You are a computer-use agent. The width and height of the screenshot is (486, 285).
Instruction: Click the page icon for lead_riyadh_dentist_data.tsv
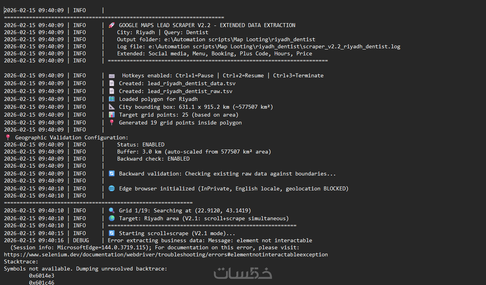(x=112, y=83)
